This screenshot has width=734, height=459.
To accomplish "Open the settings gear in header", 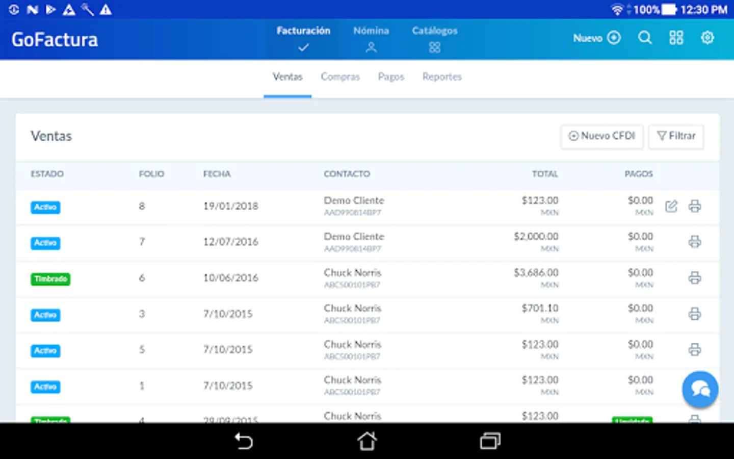I will [x=707, y=38].
